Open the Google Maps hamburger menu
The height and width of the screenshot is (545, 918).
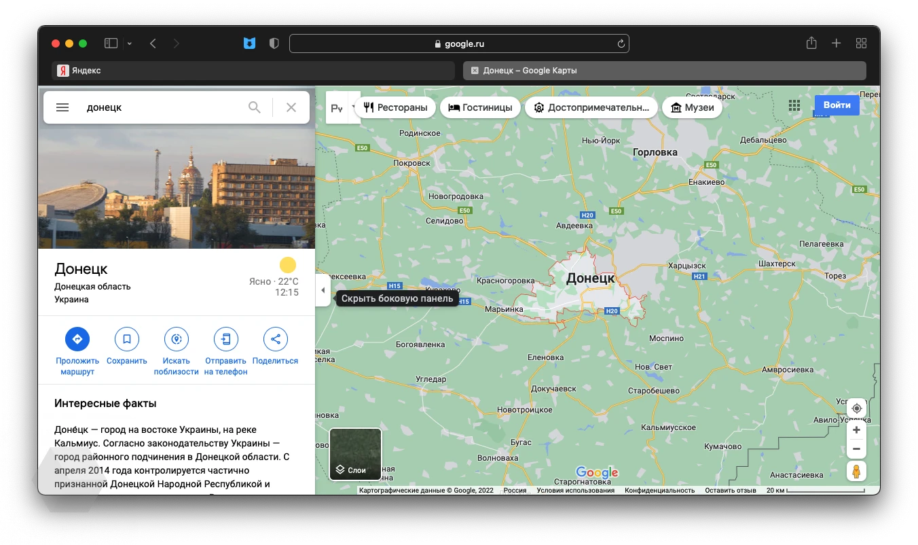tap(62, 107)
